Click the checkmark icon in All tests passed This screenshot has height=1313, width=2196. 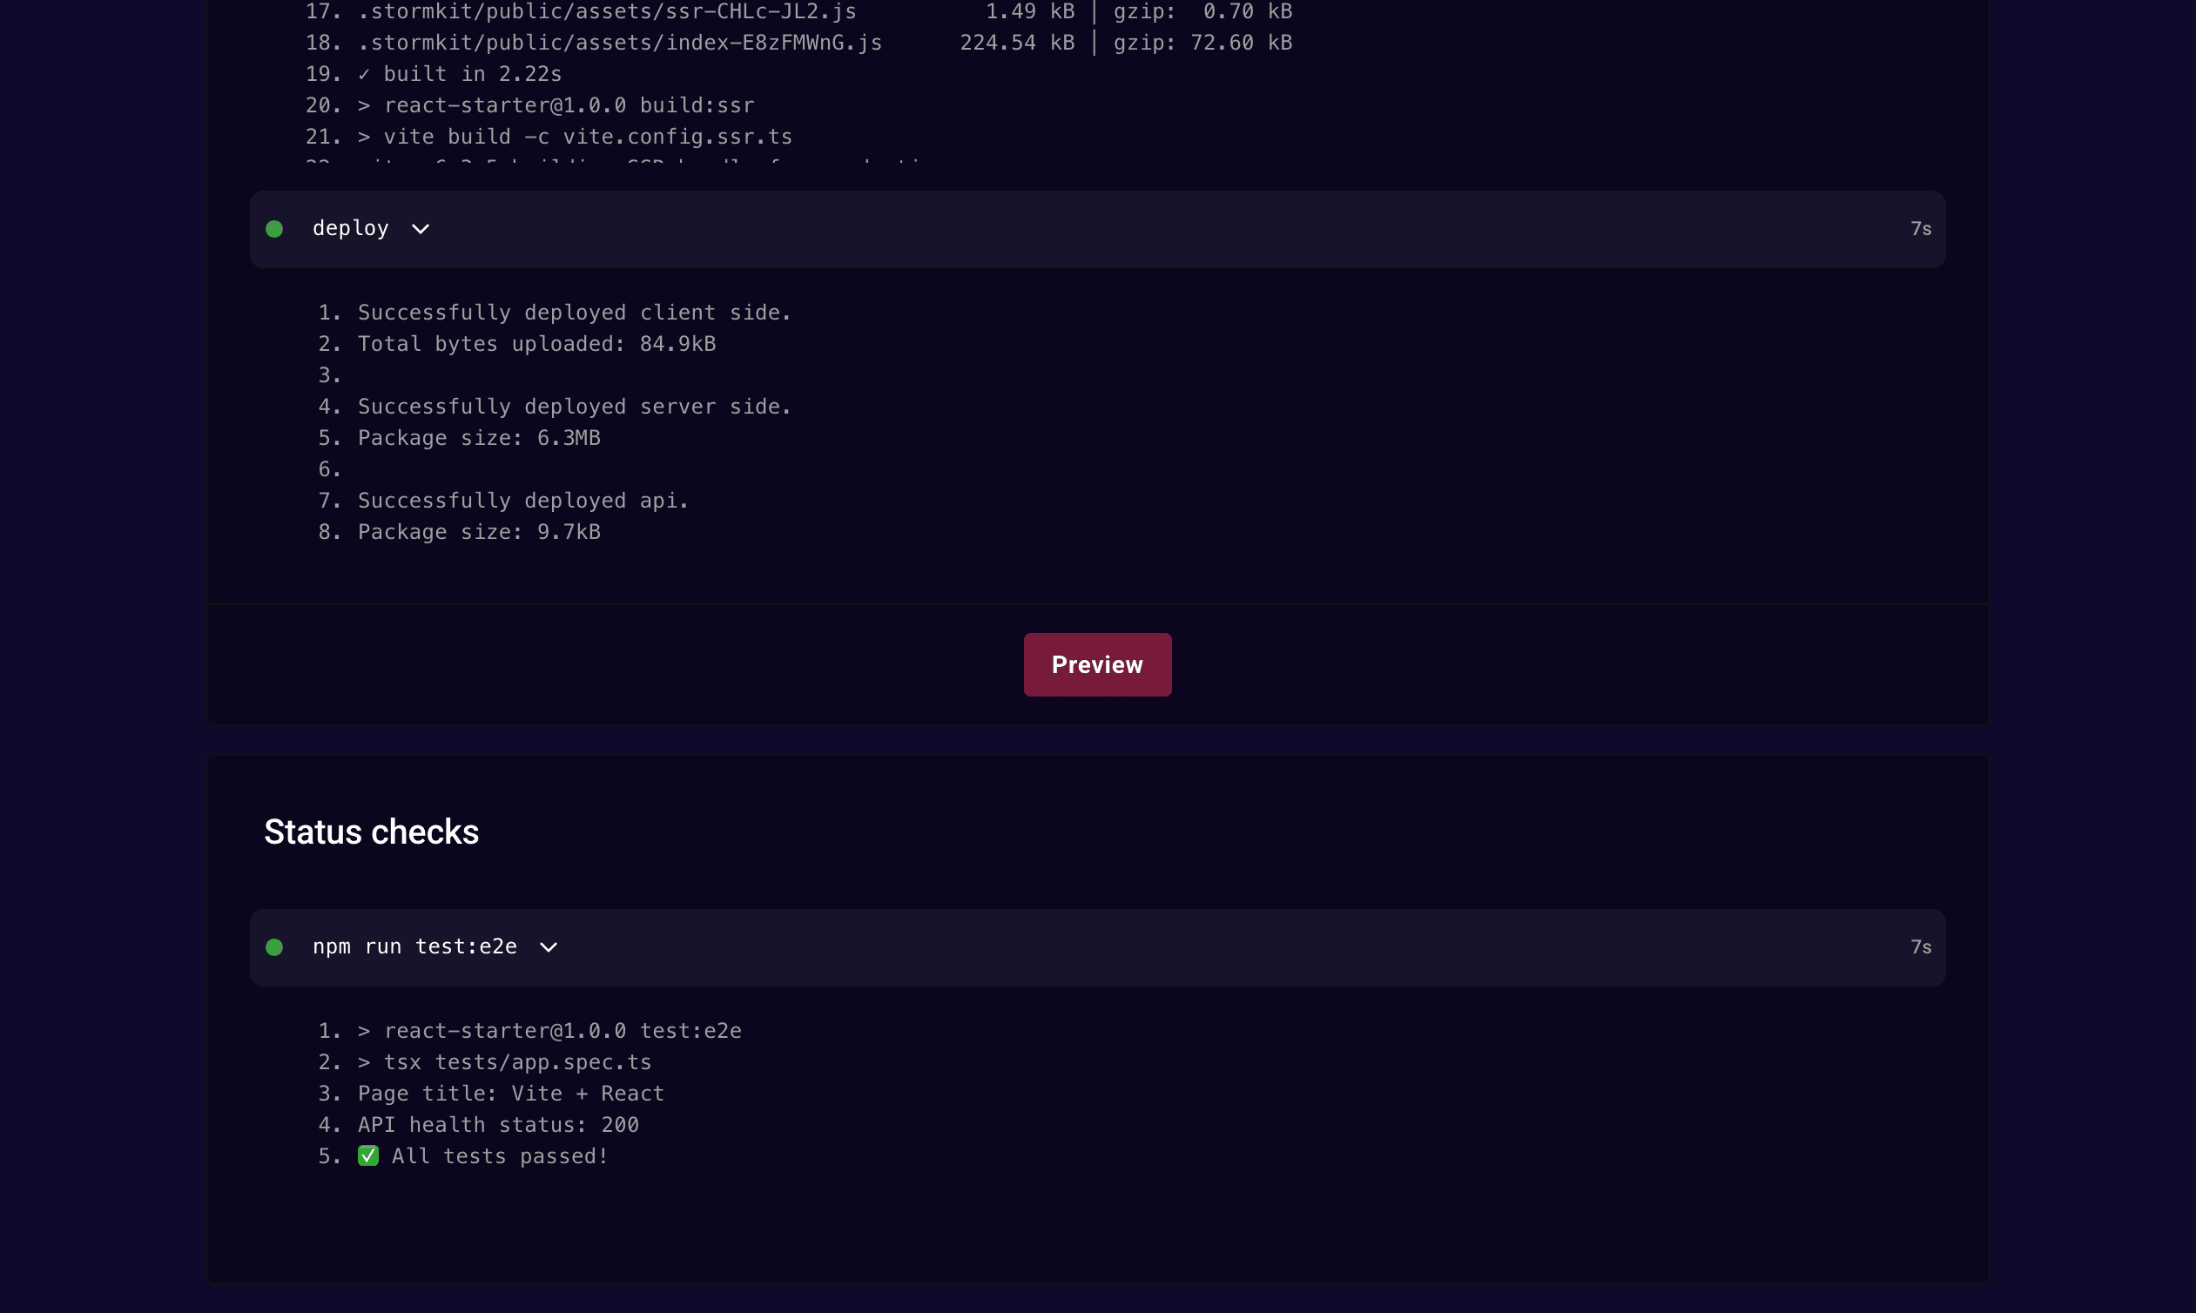coord(368,1155)
